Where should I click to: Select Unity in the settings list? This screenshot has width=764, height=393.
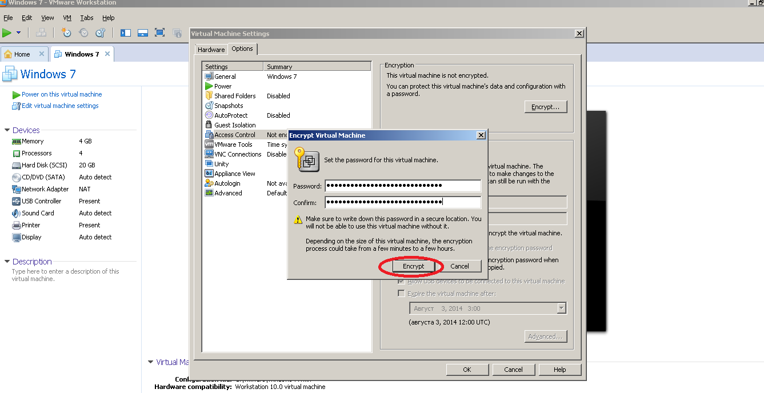click(222, 164)
